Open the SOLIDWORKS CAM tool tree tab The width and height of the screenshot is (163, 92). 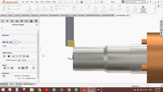coord(36,21)
